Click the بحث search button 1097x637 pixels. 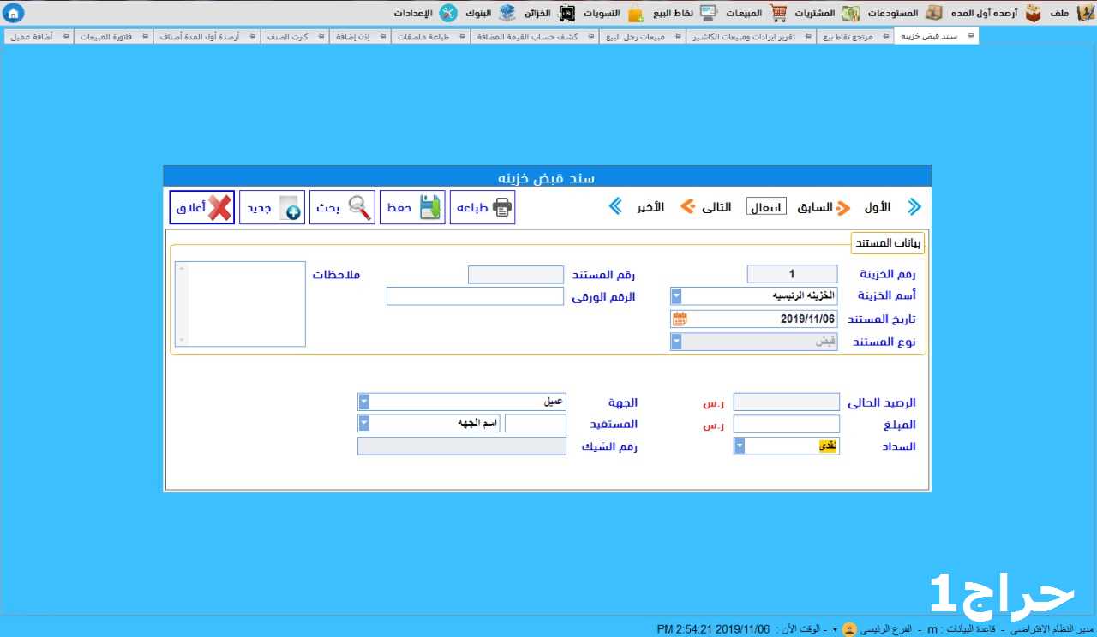tap(342, 207)
